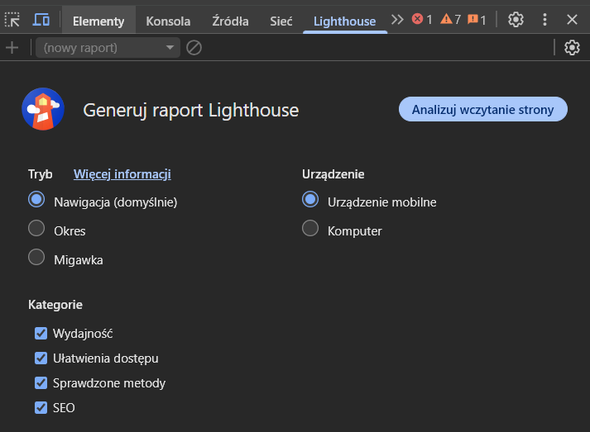Open the Źródła tab
Image resolution: width=590 pixels, height=432 pixels.
pyautogui.click(x=230, y=21)
